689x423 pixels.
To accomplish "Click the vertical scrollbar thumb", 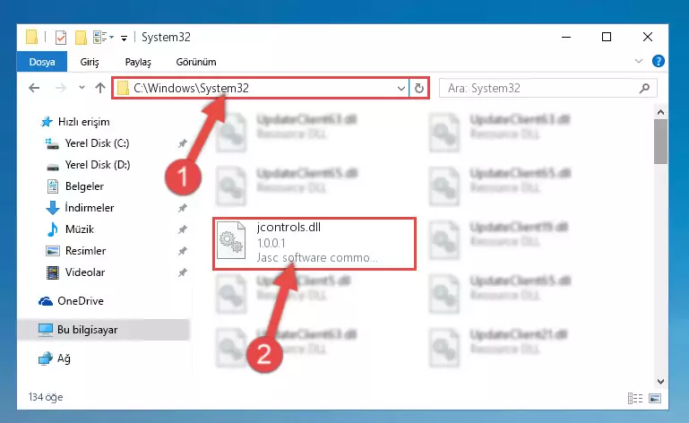I will click(660, 141).
